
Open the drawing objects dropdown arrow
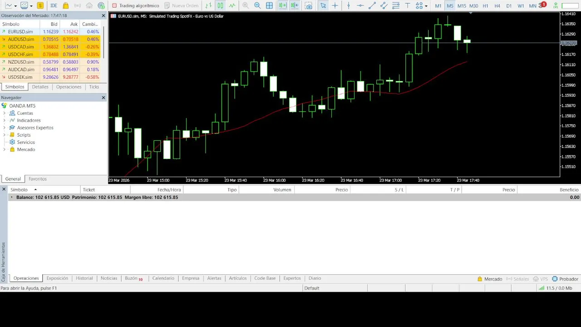[426, 5]
